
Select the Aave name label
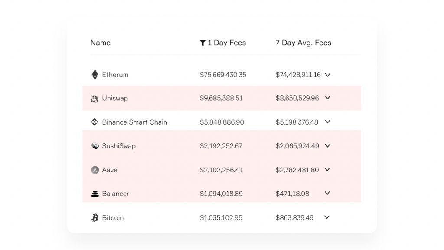pyautogui.click(x=110, y=170)
